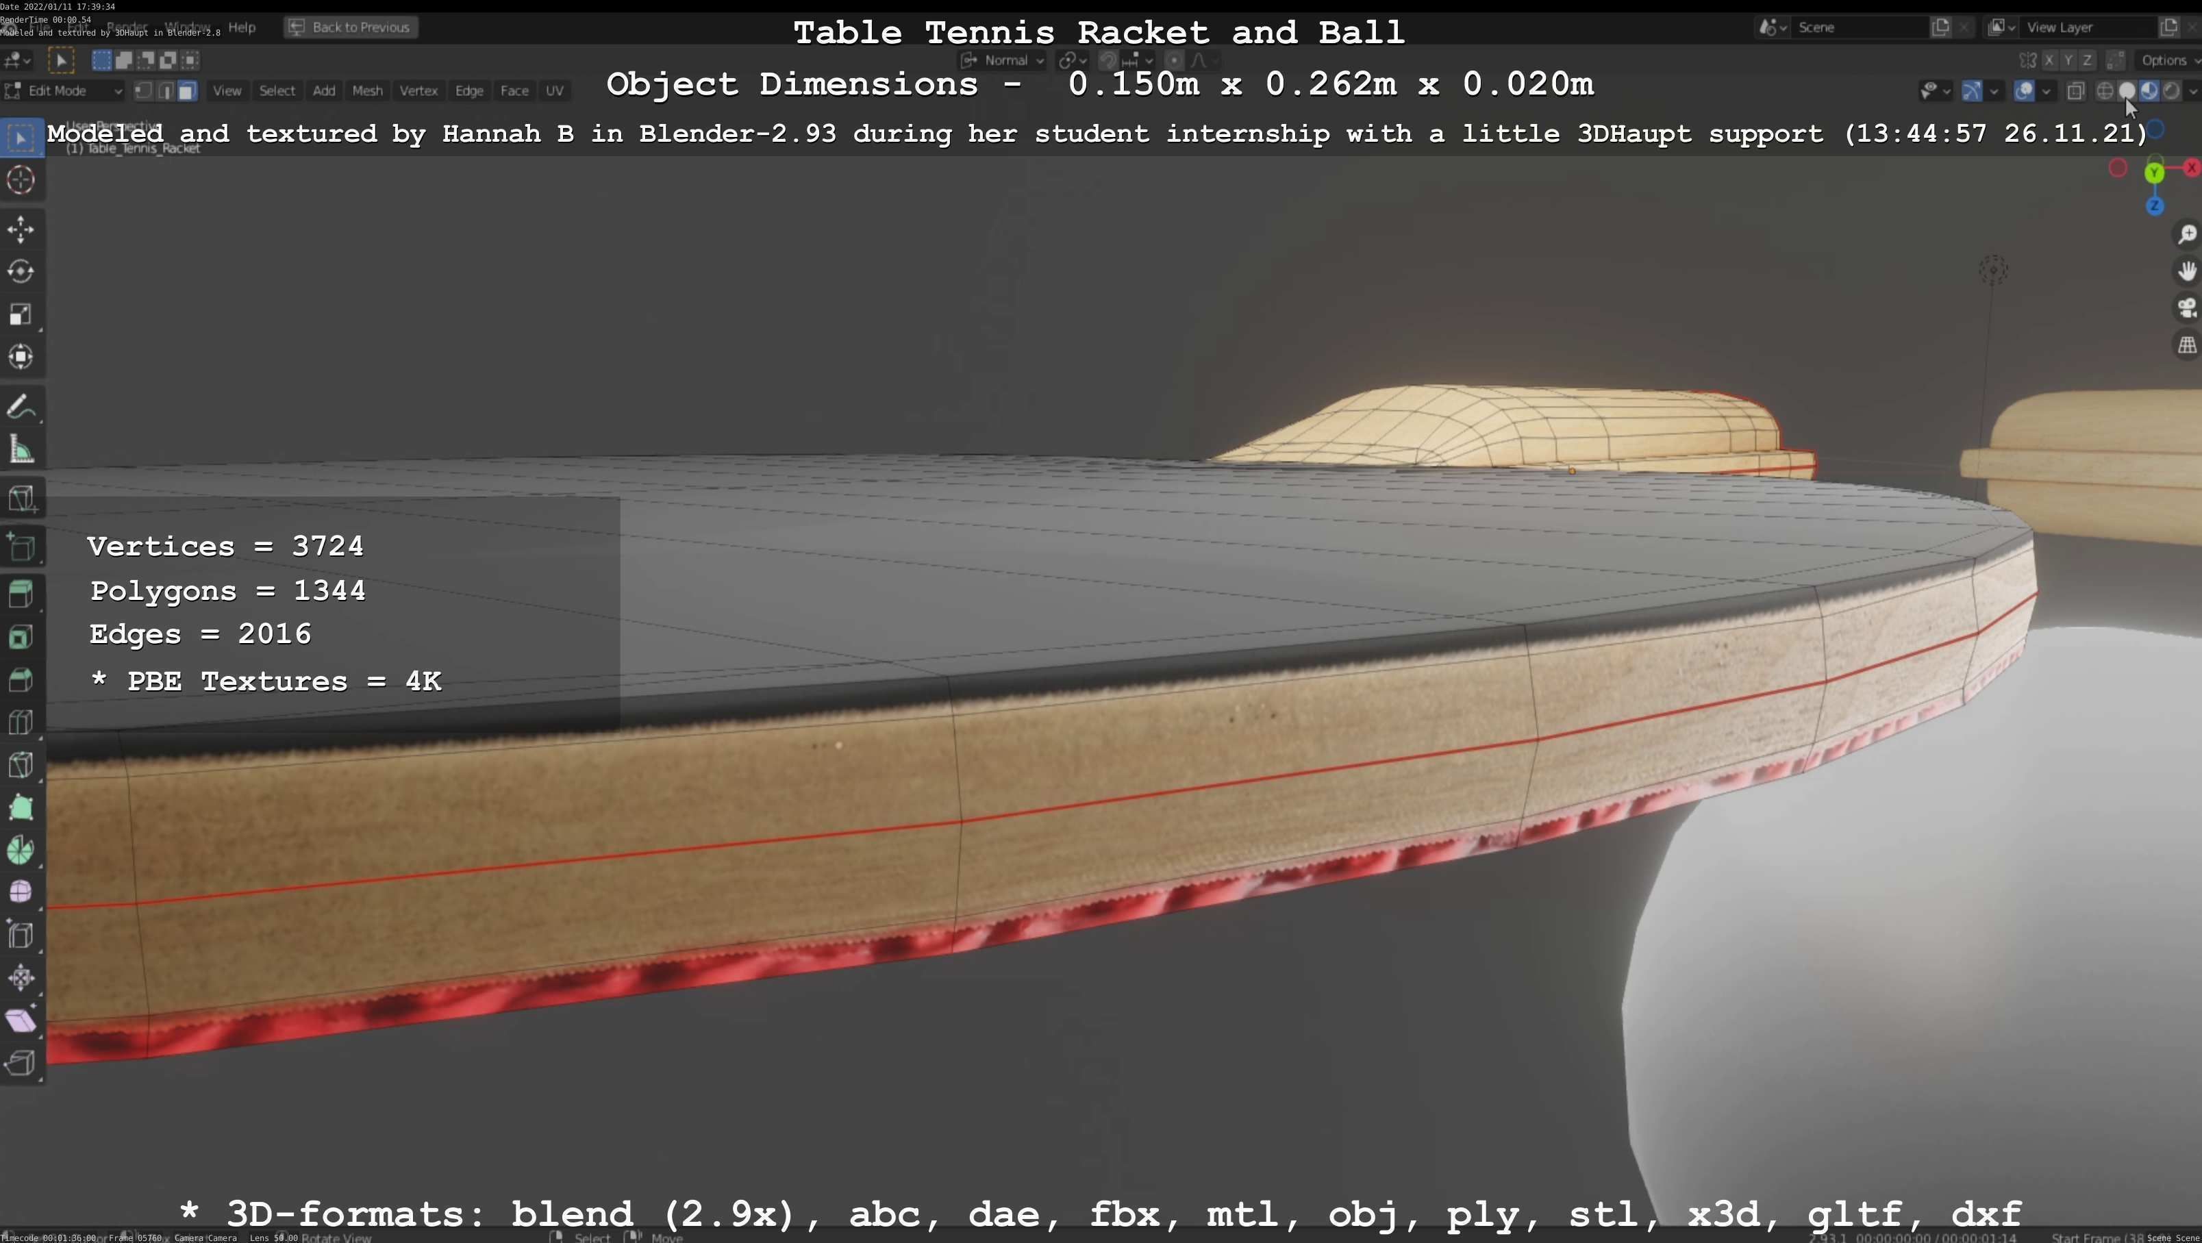The width and height of the screenshot is (2202, 1243).
Task: Switch to rendered shading
Action: [2171, 90]
